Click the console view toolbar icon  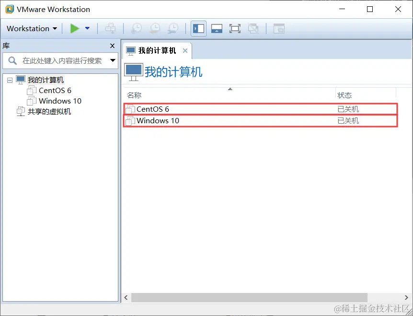(x=279, y=28)
